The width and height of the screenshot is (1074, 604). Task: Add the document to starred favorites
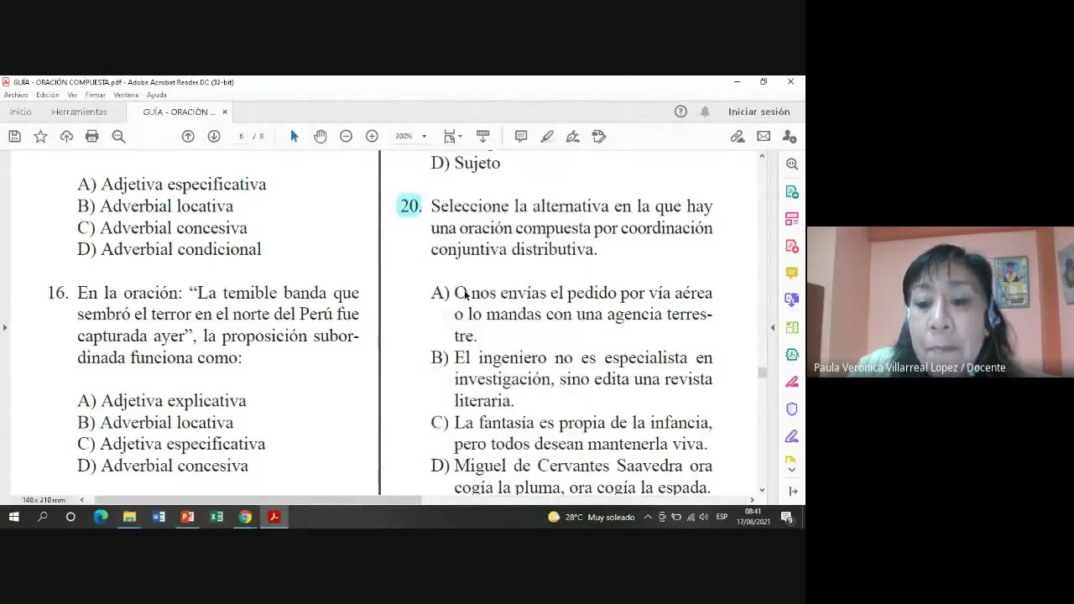pos(40,136)
